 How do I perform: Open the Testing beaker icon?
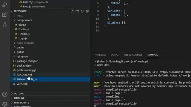5,24
